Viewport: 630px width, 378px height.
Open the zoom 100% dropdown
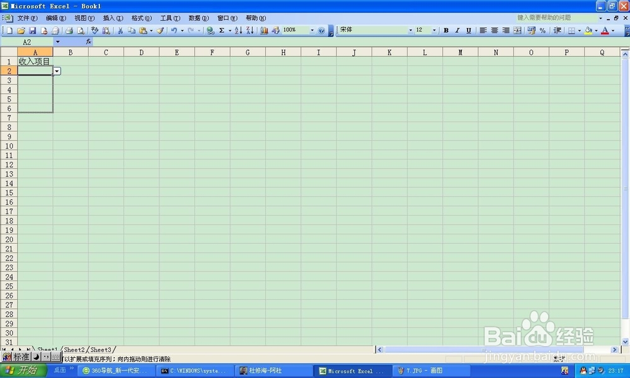[x=312, y=30]
